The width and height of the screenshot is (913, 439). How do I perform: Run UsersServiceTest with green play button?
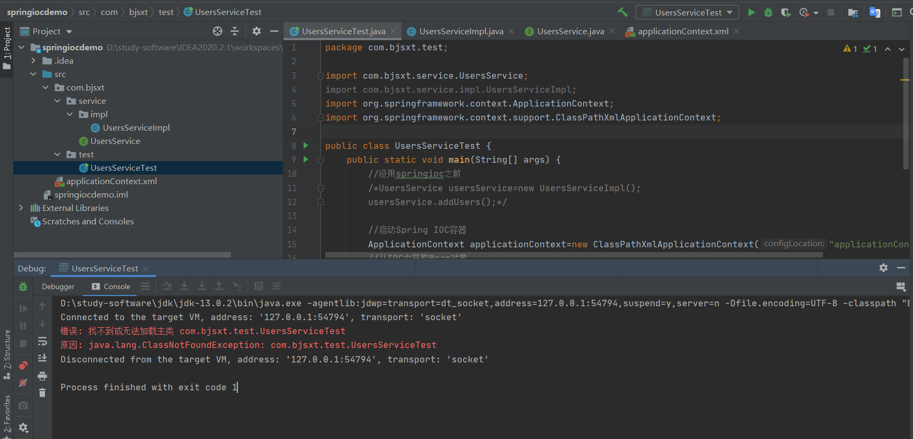coord(751,12)
